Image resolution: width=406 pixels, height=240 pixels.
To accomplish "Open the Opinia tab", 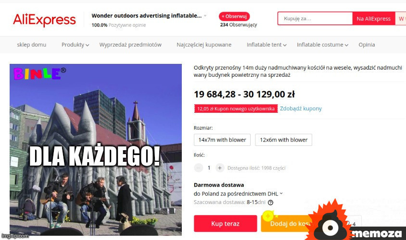I will pyautogui.click(x=367, y=45).
